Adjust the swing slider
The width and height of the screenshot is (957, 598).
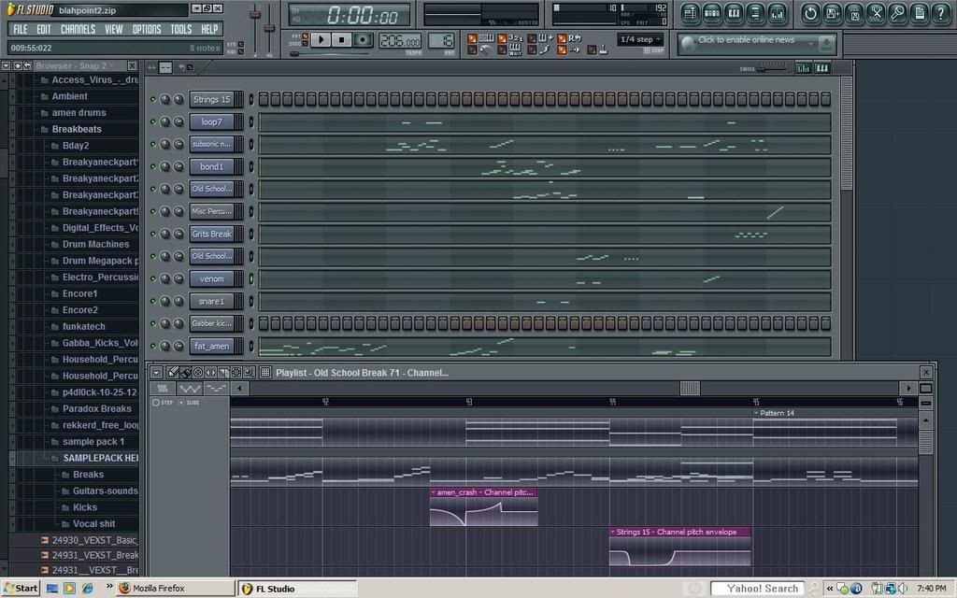[772, 68]
